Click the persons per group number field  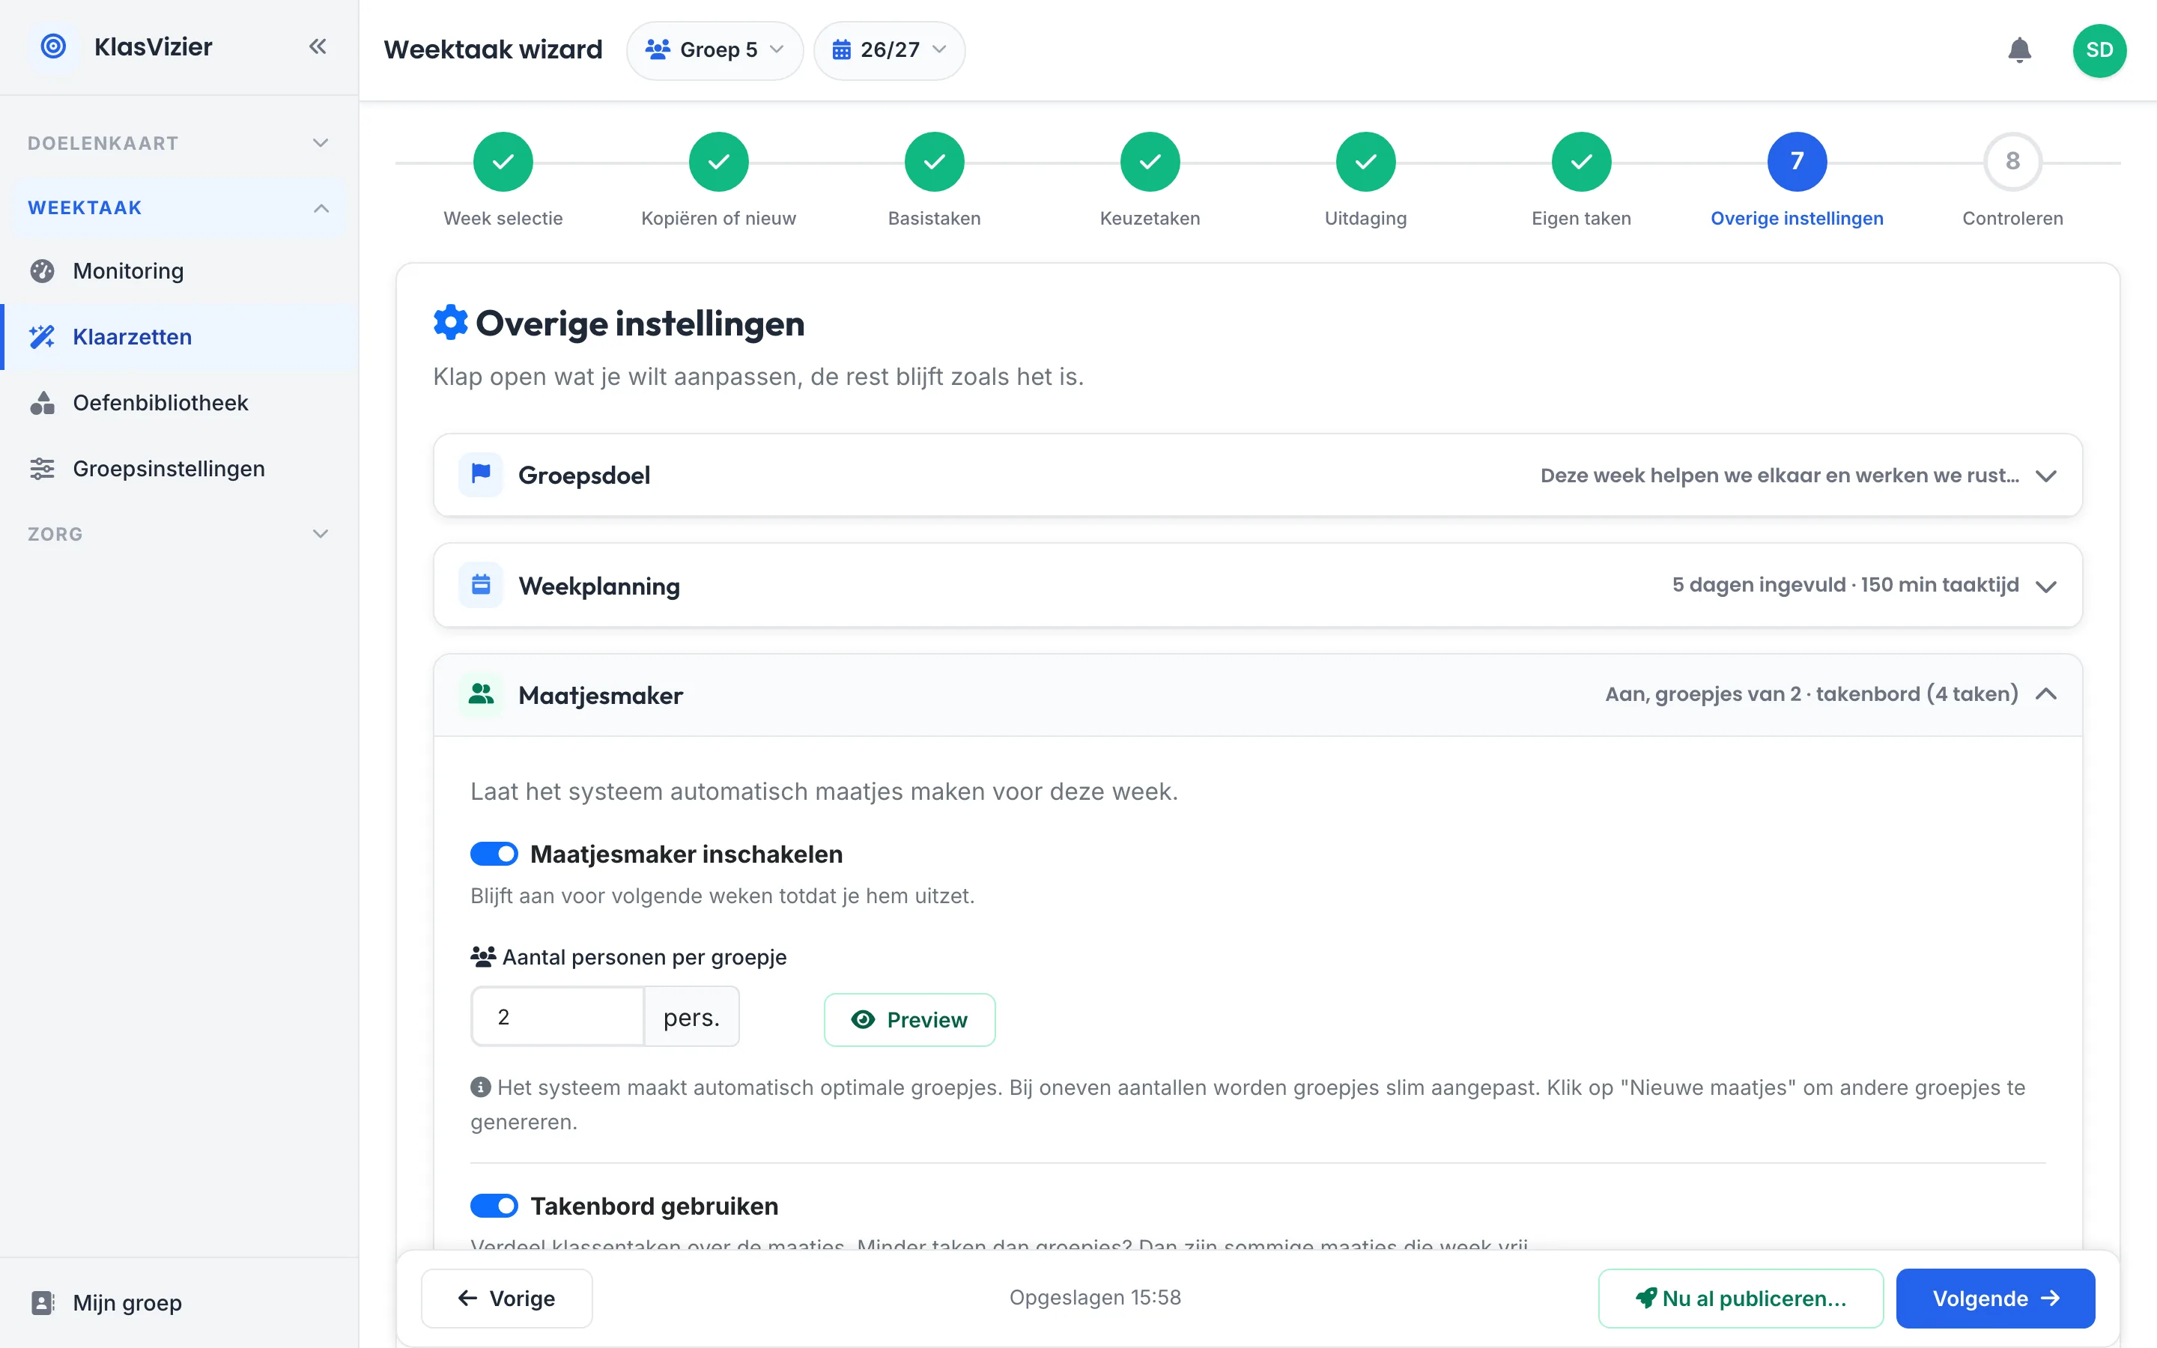558,1016
